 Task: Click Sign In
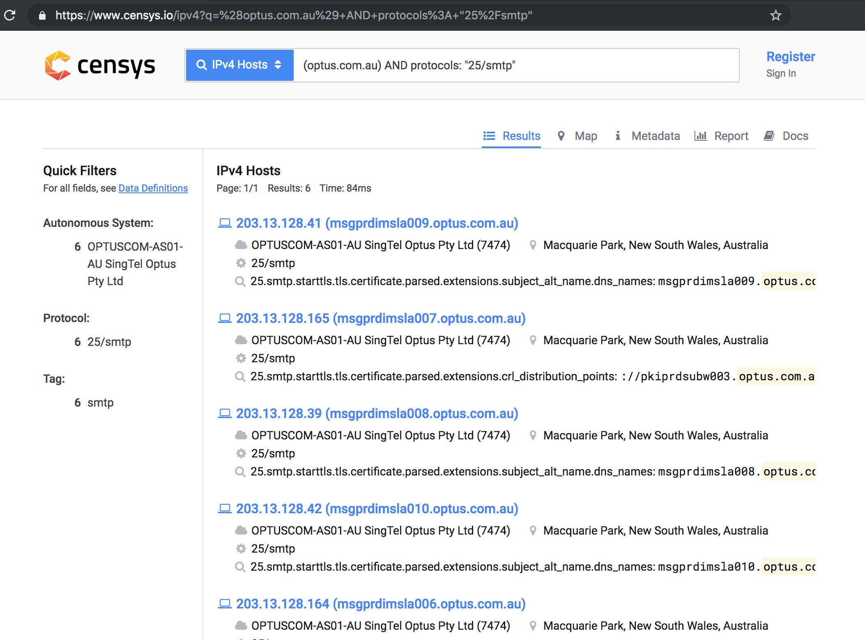[x=781, y=73]
